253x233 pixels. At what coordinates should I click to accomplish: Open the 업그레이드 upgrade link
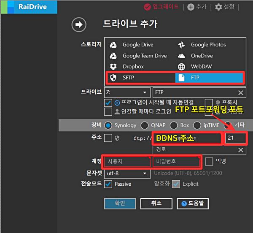[166, 7]
